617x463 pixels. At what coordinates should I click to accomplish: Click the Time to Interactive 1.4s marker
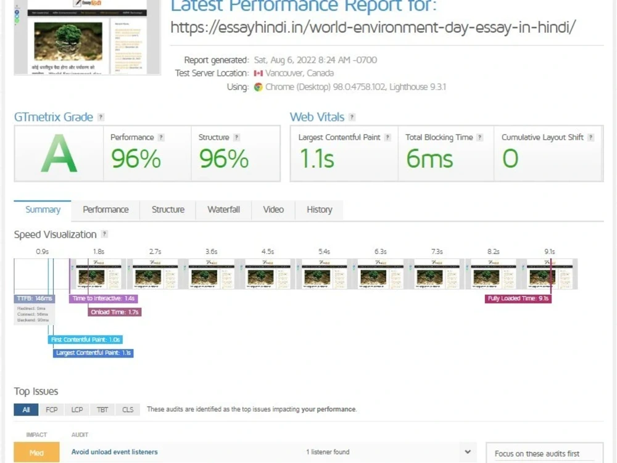coord(104,299)
